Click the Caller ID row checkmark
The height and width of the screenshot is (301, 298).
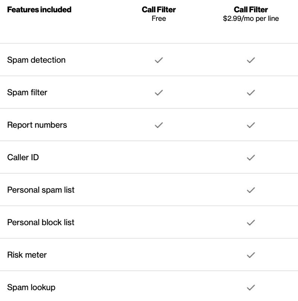click(x=251, y=158)
